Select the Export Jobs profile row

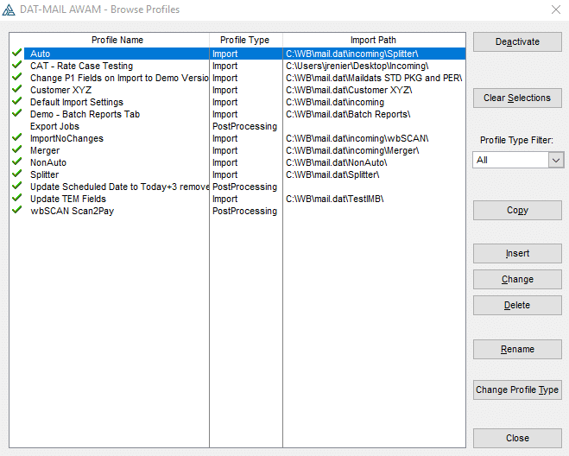[55, 126]
